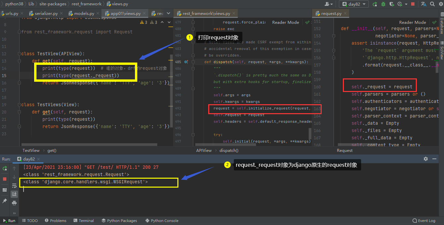Screen dimensions: 444x225
Task: Pin the Run panel tab
Action: point(5,201)
